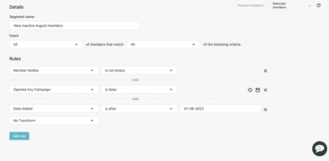Change the 'is false' condition dropdown
The width and height of the screenshot is (329, 161).
139,89
